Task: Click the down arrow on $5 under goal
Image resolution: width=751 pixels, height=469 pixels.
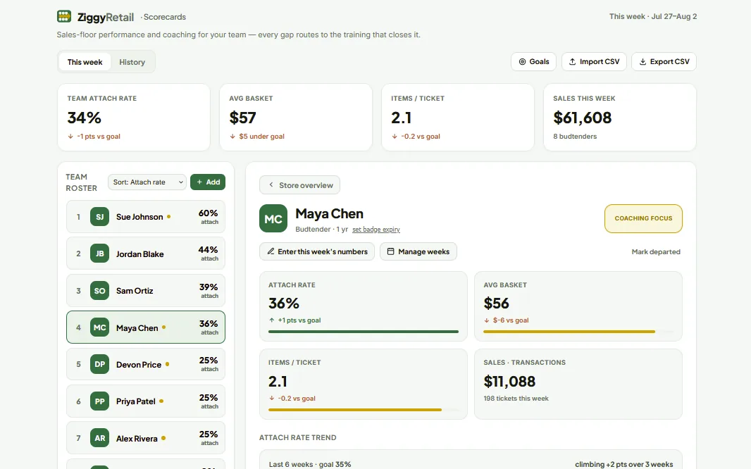Action: pos(232,137)
